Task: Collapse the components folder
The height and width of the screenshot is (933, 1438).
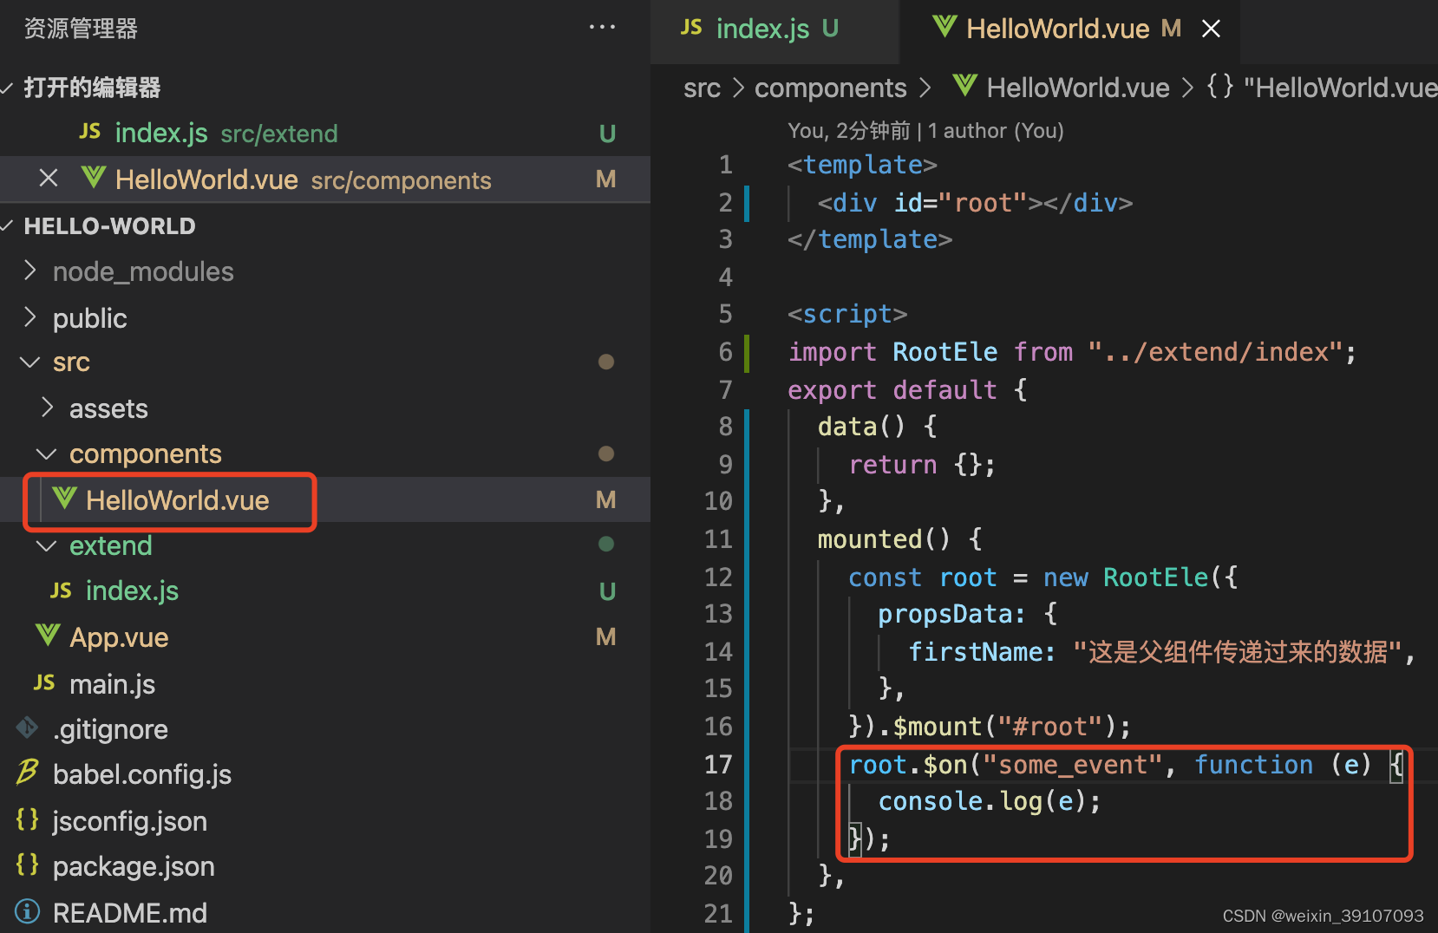Action: pos(47,453)
